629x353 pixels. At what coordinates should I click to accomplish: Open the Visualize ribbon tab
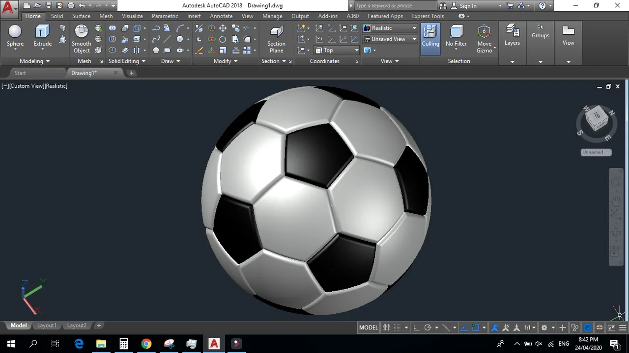point(132,16)
